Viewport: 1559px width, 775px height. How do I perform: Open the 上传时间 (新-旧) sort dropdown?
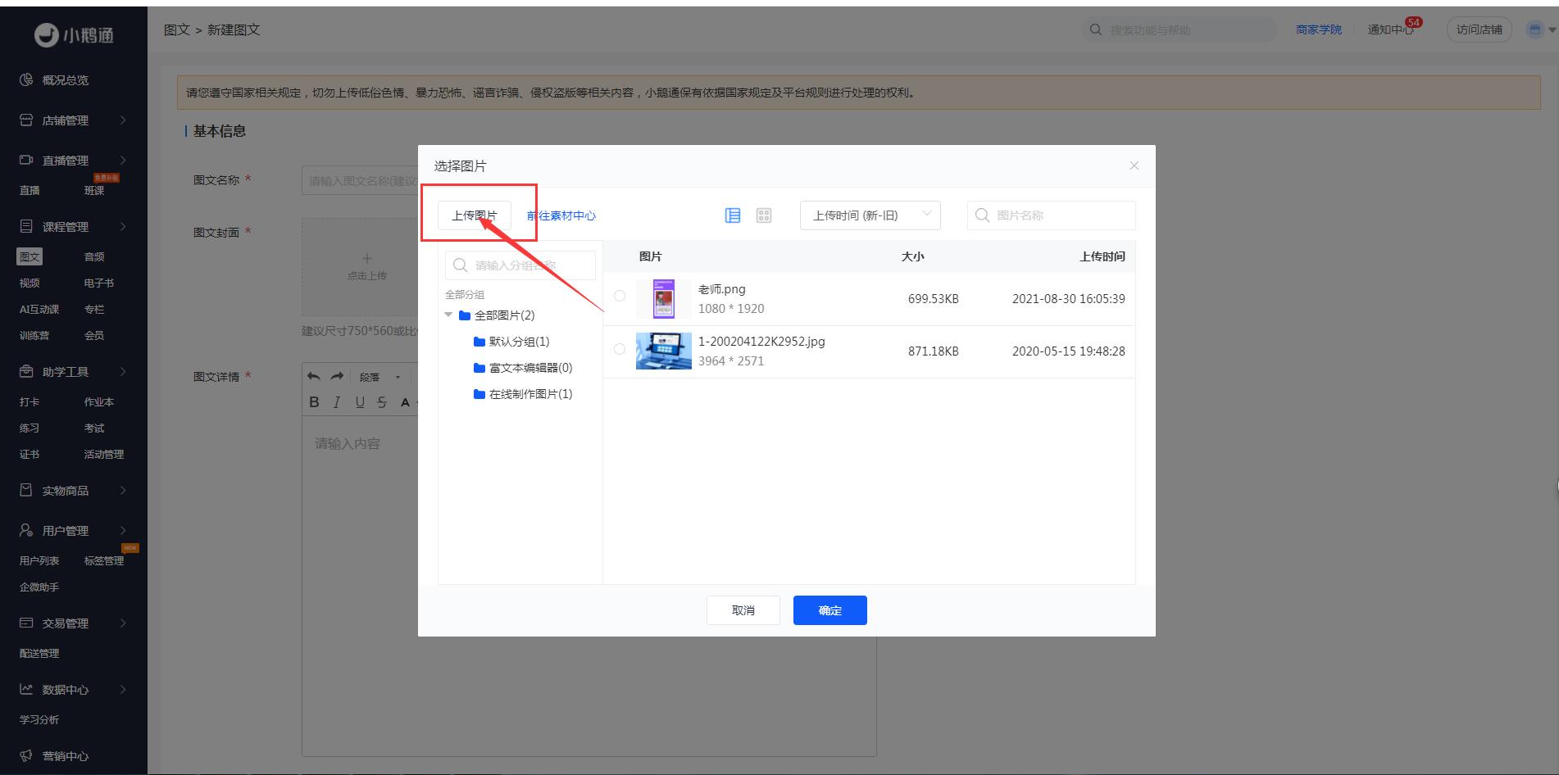[x=870, y=215]
